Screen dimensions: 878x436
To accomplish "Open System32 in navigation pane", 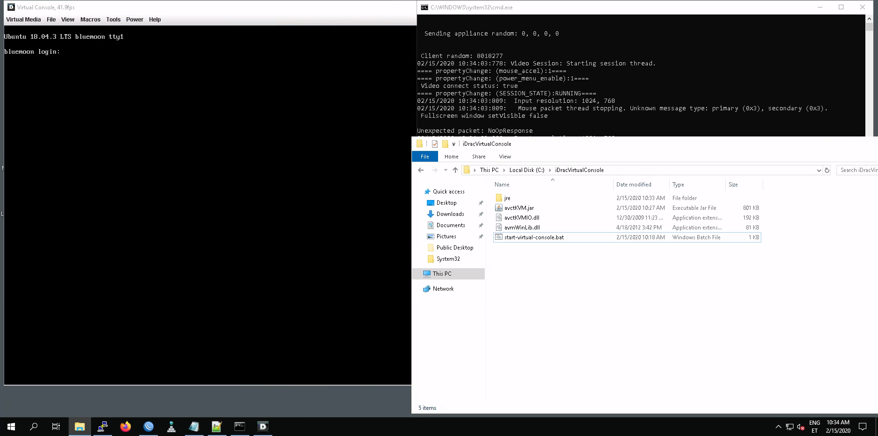I will (448, 259).
